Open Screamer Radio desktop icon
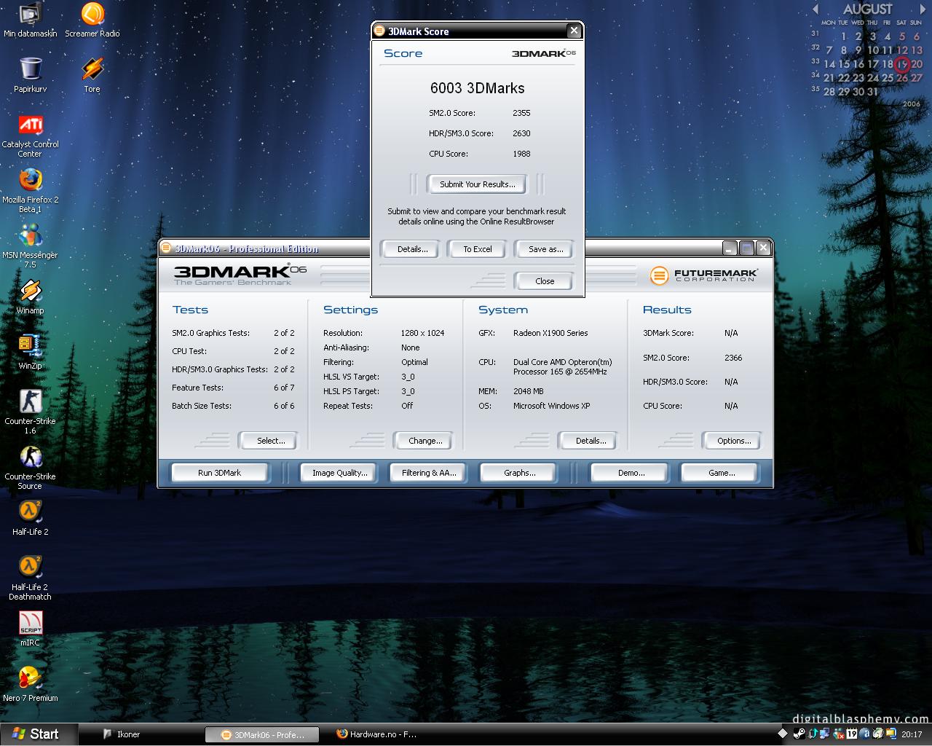932x746 pixels. (92, 20)
